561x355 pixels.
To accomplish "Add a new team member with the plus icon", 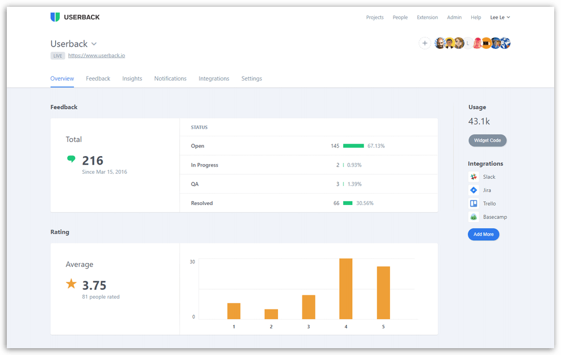I will pos(425,43).
